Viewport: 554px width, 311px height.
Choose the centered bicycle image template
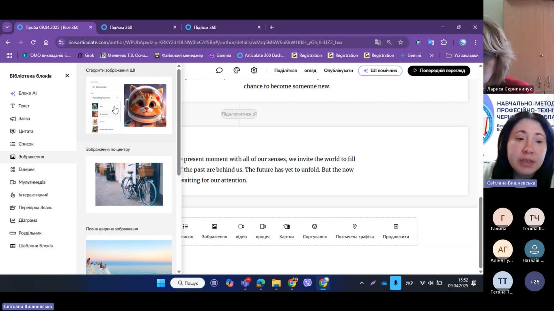pyautogui.click(x=129, y=184)
